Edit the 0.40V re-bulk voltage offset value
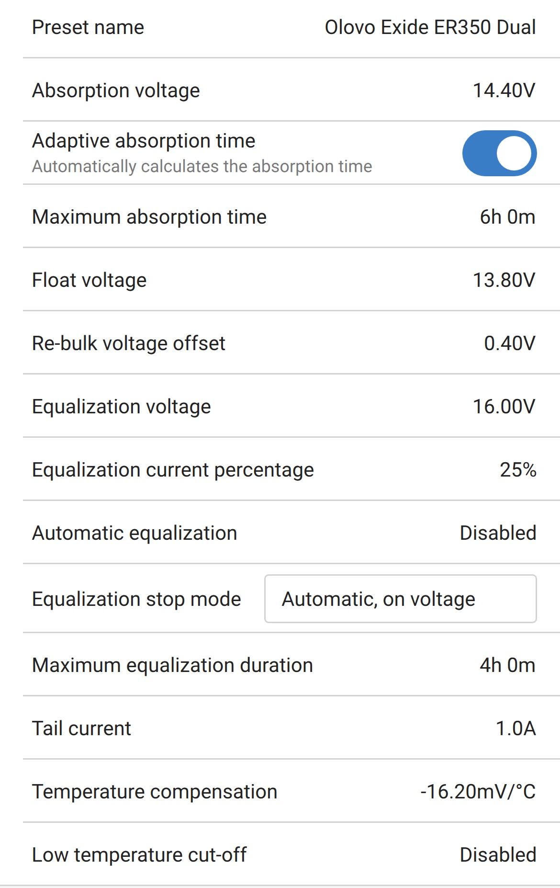 (509, 343)
